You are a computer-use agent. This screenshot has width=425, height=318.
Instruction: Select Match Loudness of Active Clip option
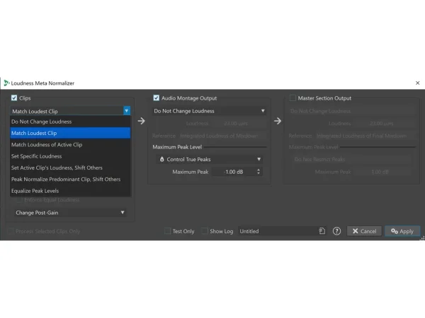pos(47,144)
